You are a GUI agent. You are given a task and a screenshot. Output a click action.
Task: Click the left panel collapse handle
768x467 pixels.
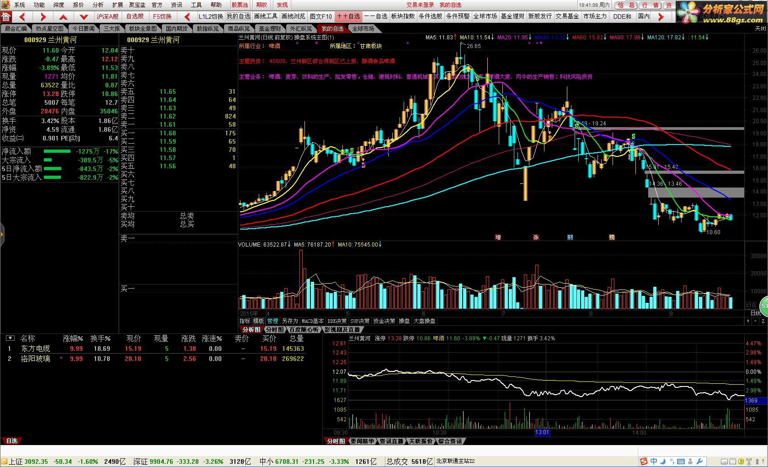click(2, 235)
